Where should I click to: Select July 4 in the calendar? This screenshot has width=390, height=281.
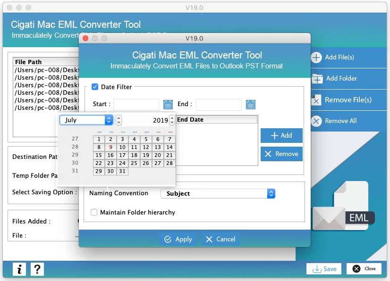(134, 139)
